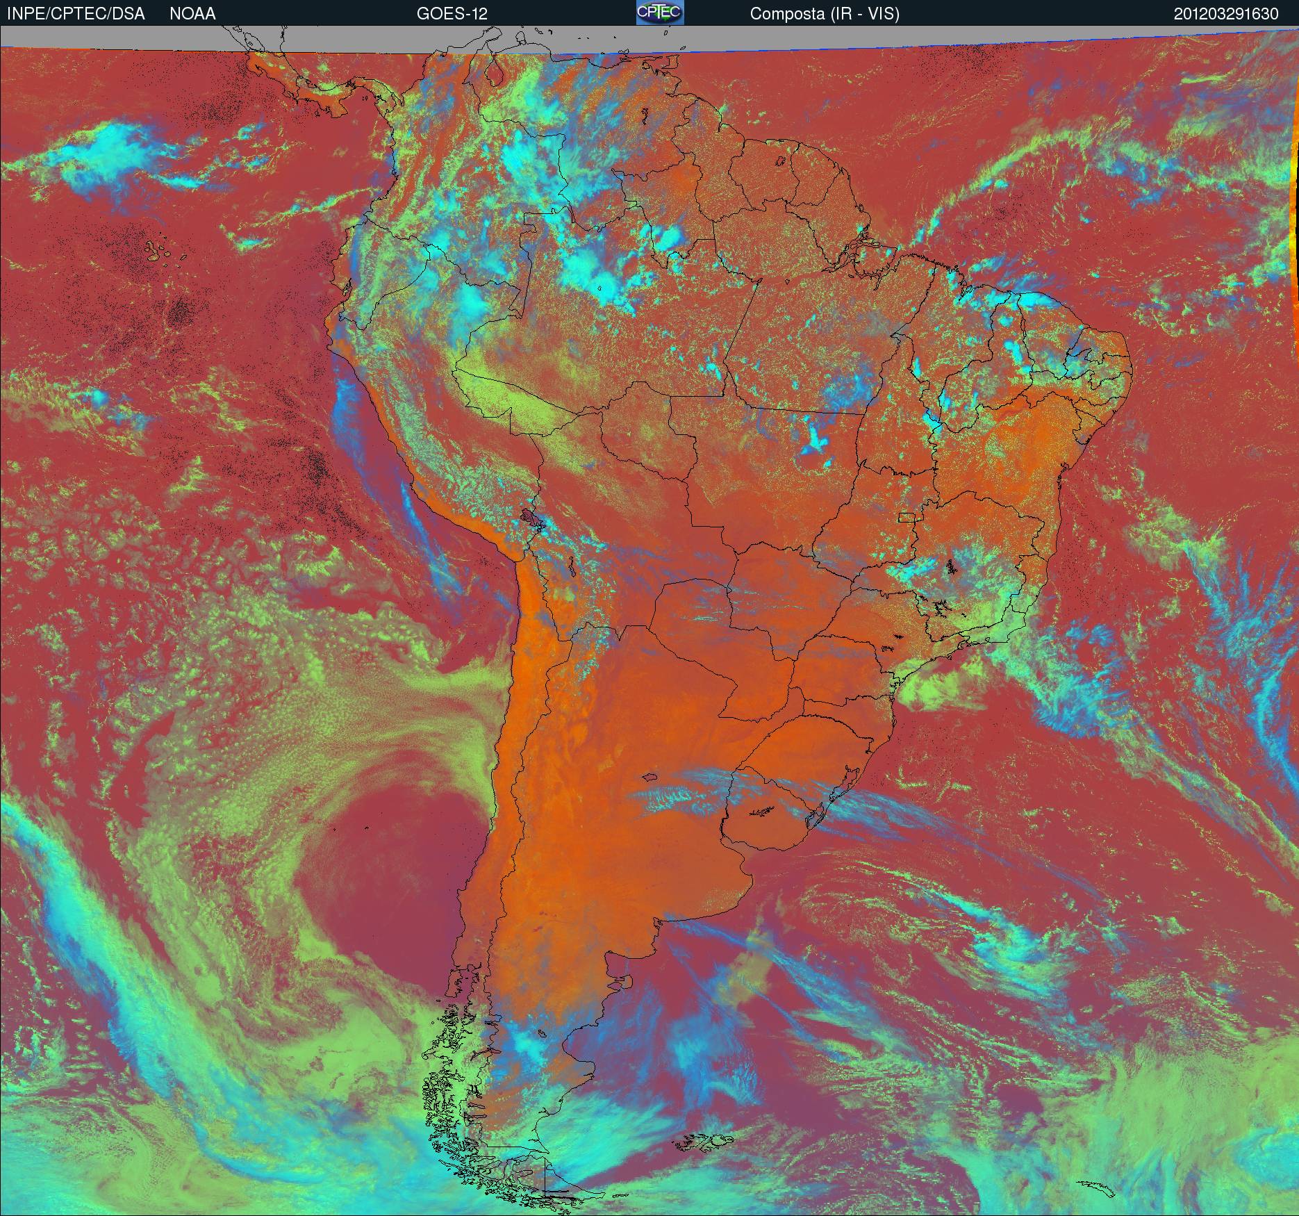Click the Composta (IR - VIS) title

pyautogui.click(x=825, y=14)
